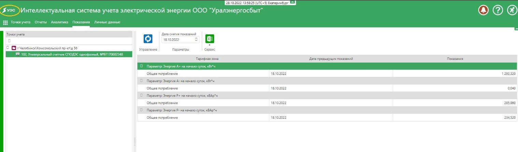Image resolution: width=518 pixels, height=152 pixels.
Task: Switch to the Точки учета tab
Action: [20, 22]
